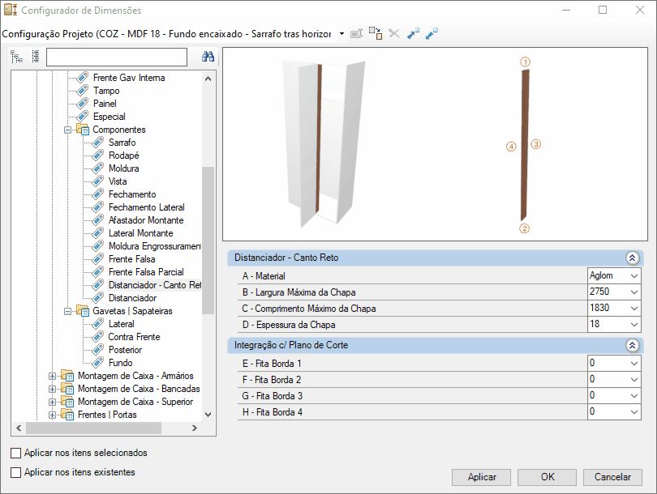Collapse the Gavetas | Sapateiras tree node

click(x=67, y=311)
